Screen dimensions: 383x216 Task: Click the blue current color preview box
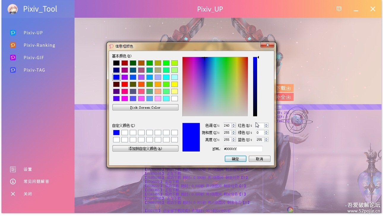point(191,137)
